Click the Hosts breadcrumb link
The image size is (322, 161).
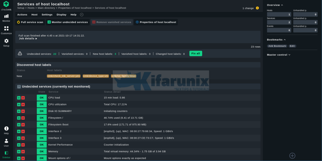tap(31, 8)
